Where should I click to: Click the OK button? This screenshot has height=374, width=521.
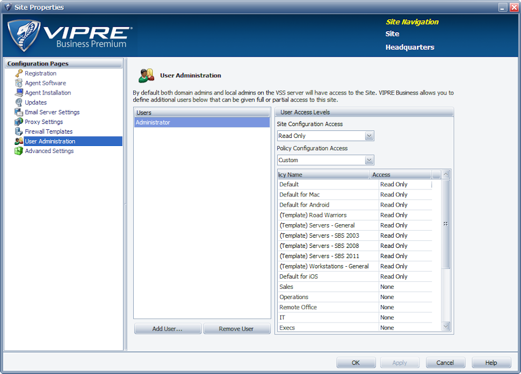(x=356, y=362)
